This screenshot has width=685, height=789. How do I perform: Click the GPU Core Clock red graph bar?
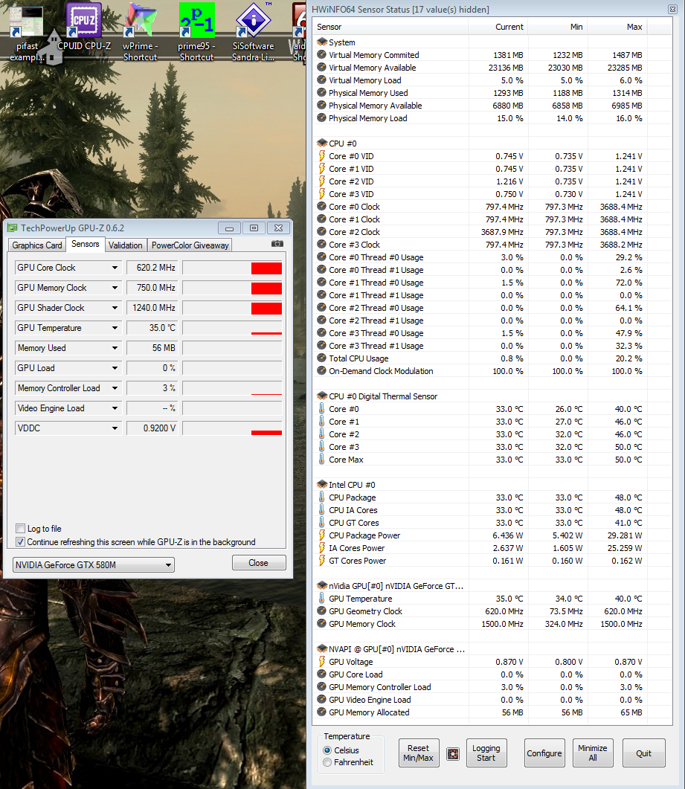267,268
